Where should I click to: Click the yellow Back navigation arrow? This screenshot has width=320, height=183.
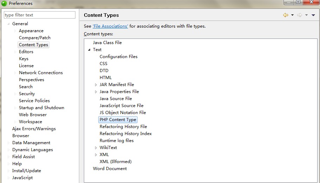pyautogui.click(x=286, y=15)
